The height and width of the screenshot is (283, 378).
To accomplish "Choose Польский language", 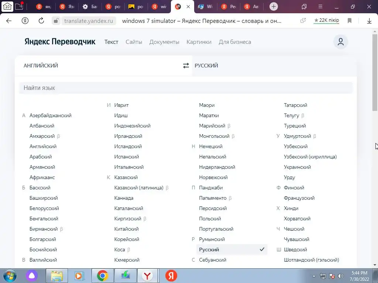I will click(210, 219).
